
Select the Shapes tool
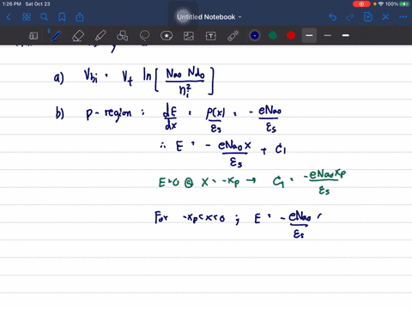tap(123, 36)
